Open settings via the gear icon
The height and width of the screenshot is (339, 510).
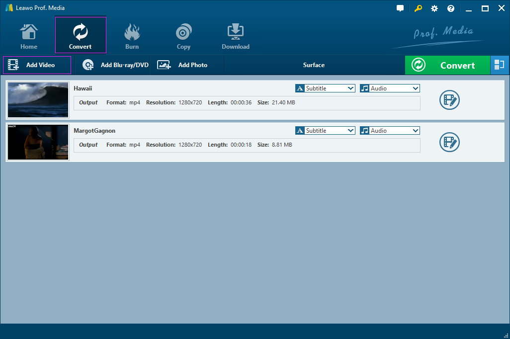pos(434,8)
